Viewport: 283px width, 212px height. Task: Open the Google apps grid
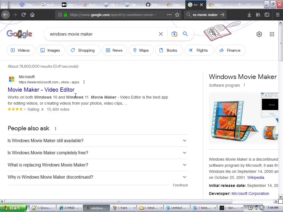(272, 34)
